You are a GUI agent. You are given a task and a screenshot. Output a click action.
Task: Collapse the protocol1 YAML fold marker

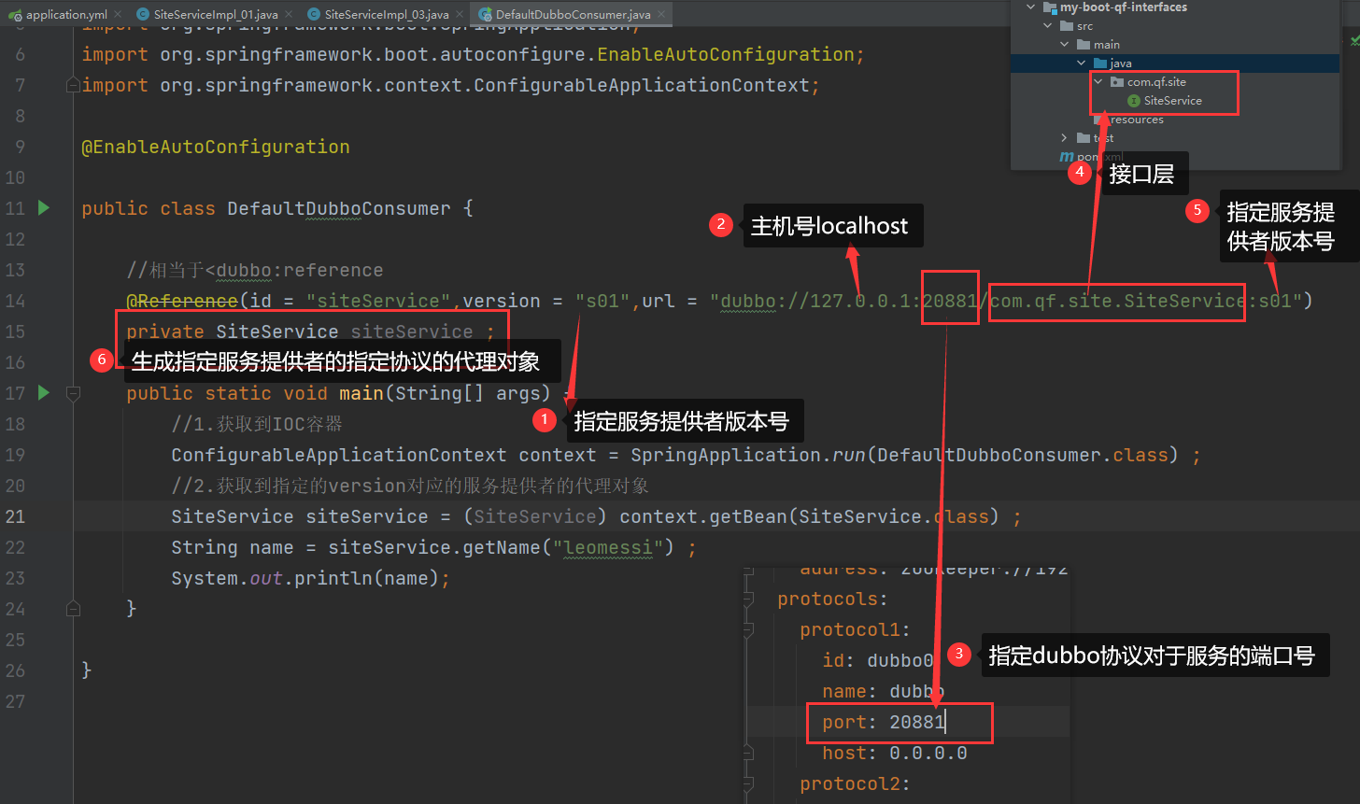coord(749,630)
